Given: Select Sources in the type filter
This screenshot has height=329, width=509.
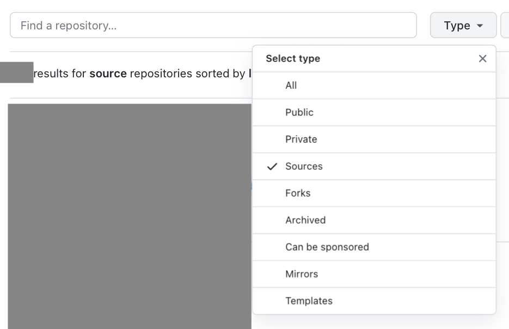Looking at the screenshot, I should pos(304,166).
